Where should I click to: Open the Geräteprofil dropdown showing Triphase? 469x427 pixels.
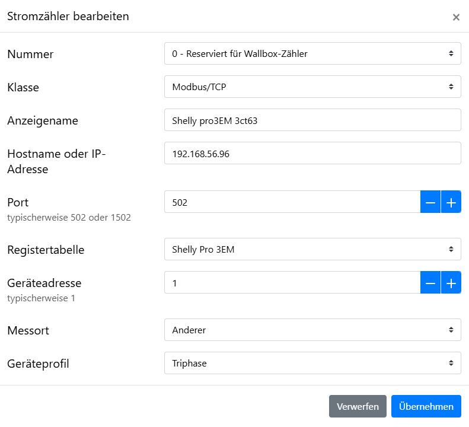pos(312,363)
